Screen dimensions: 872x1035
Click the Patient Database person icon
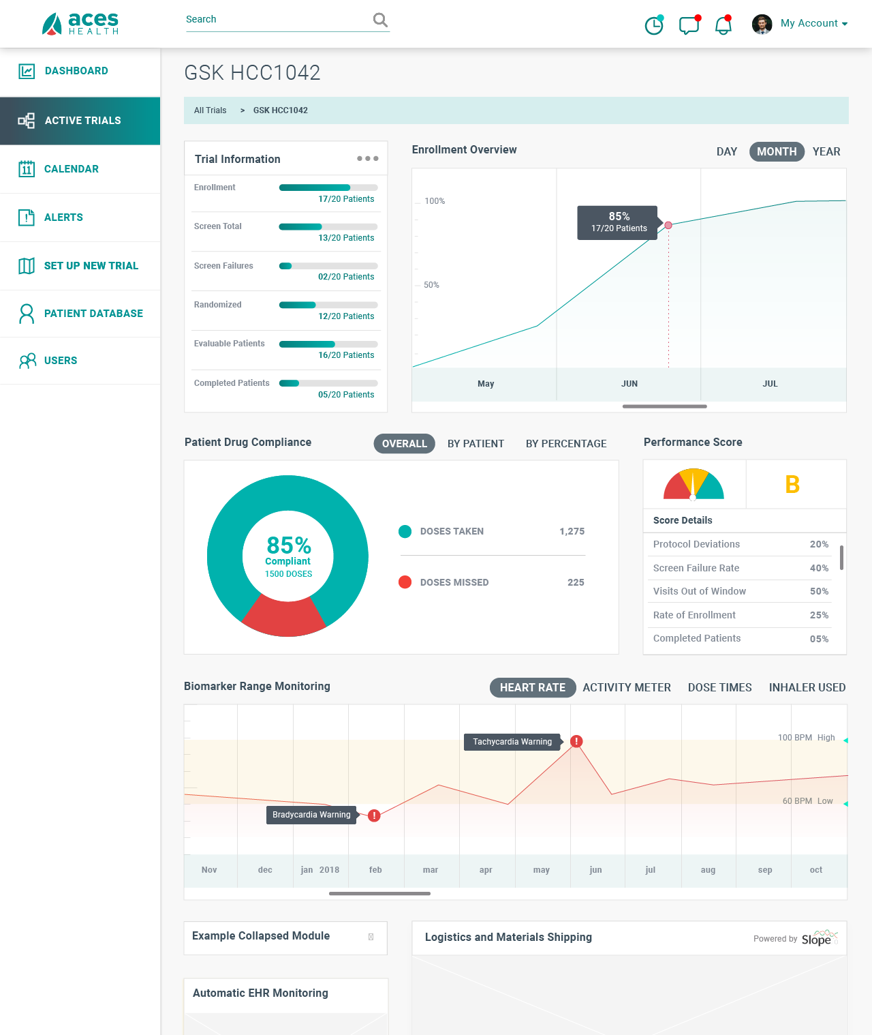tap(27, 314)
